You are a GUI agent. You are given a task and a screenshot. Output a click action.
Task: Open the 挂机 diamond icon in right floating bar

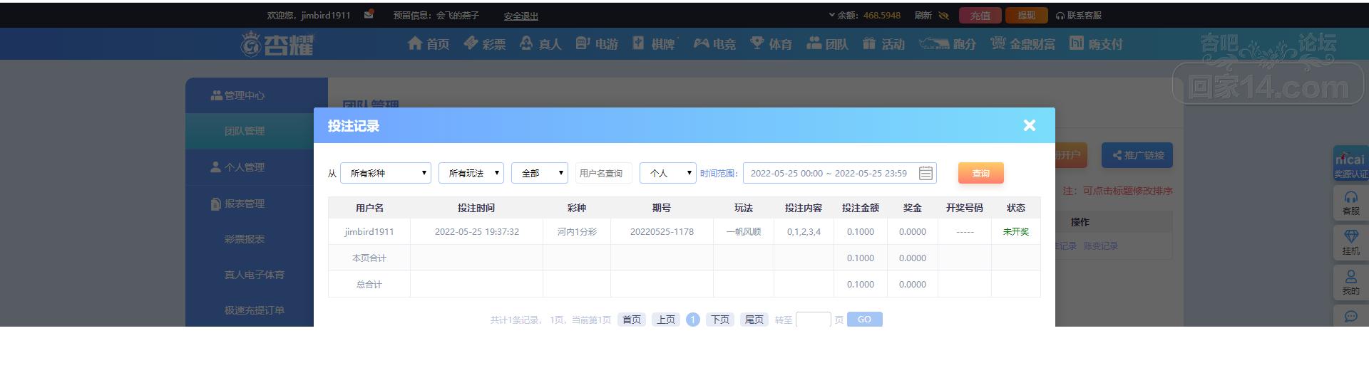[1350, 243]
